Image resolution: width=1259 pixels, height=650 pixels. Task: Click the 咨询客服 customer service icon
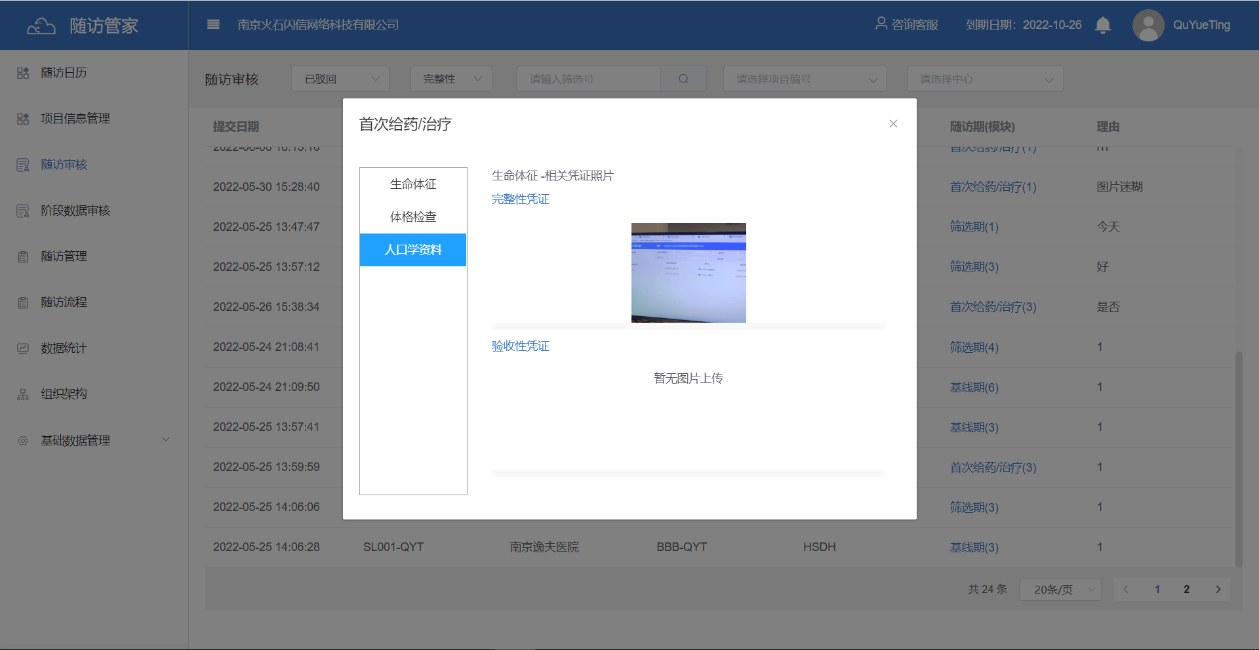point(881,24)
